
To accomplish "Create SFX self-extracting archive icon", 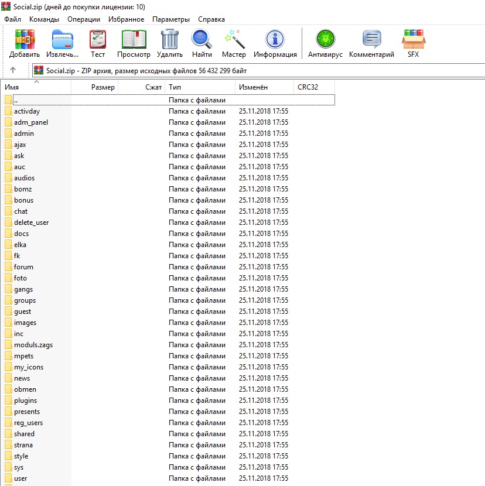I will 414,40.
